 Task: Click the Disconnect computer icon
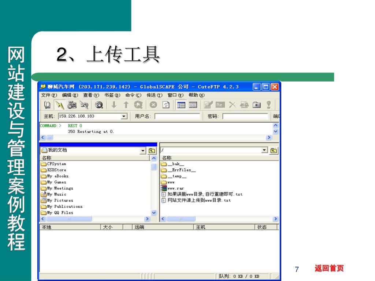(x=72, y=105)
